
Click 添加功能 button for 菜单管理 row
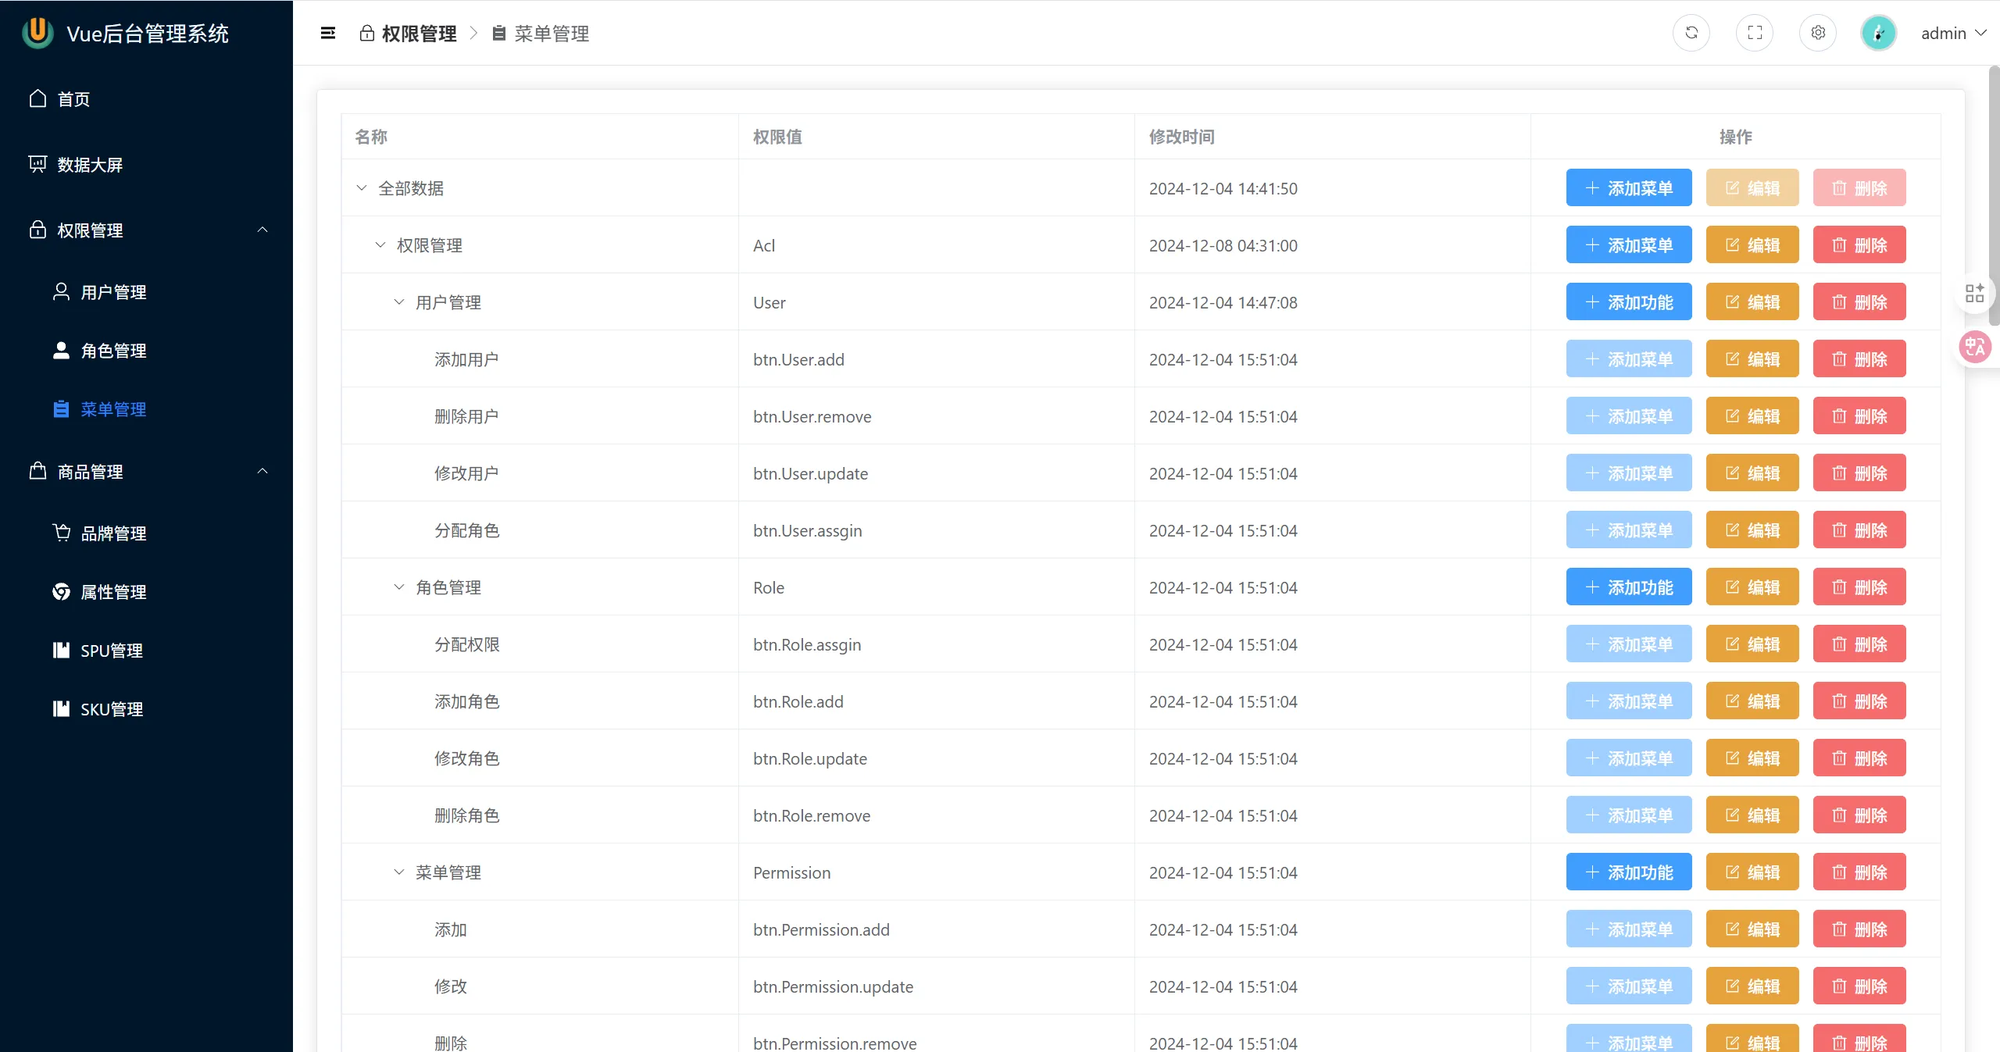1628,872
